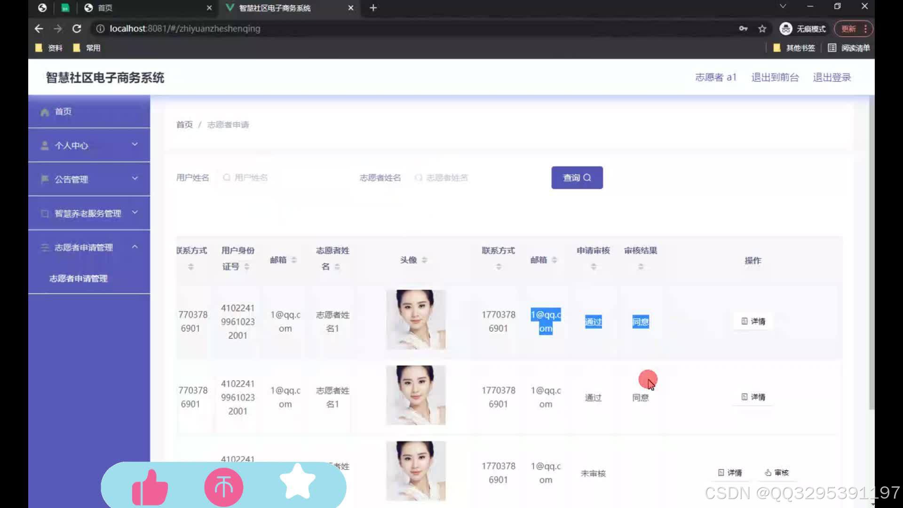
Task: Expand 公告管理 sidebar menu
Action: click(x=89, y=179)
